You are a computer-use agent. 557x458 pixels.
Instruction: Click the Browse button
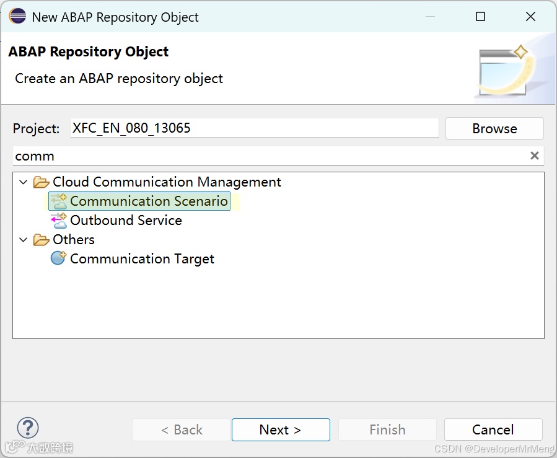pyautogui.click(x=494, y=128)
